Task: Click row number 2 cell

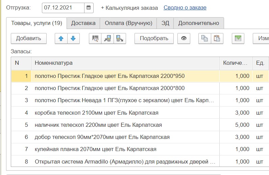Action: [21, 88]
